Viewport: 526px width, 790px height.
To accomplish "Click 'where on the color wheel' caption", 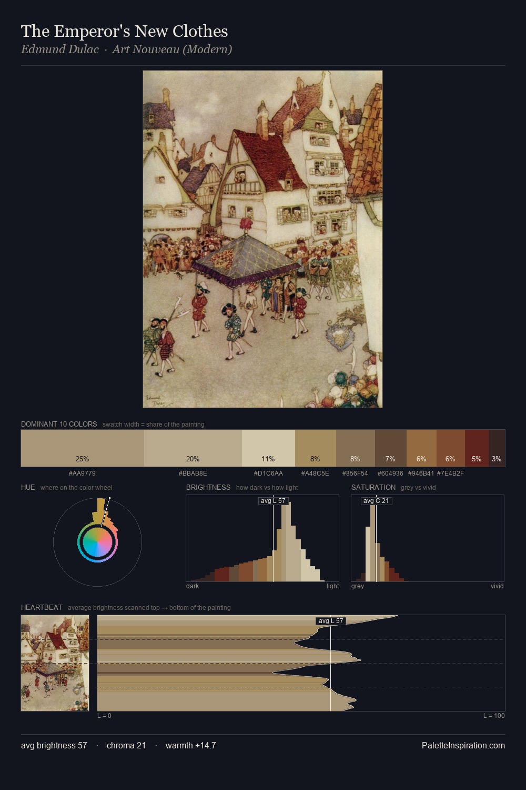I will point(76,488).
